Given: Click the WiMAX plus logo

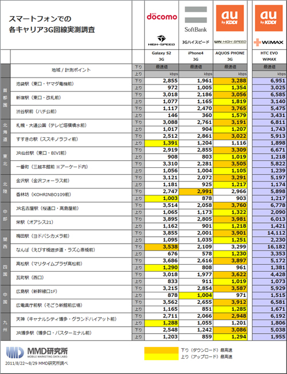Looking at the screenshot, I should point(269,42).
